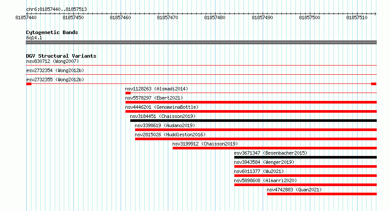This screenshot has width=389, height=211.
Task: Click ruler position 81857510
Action: 357,17
